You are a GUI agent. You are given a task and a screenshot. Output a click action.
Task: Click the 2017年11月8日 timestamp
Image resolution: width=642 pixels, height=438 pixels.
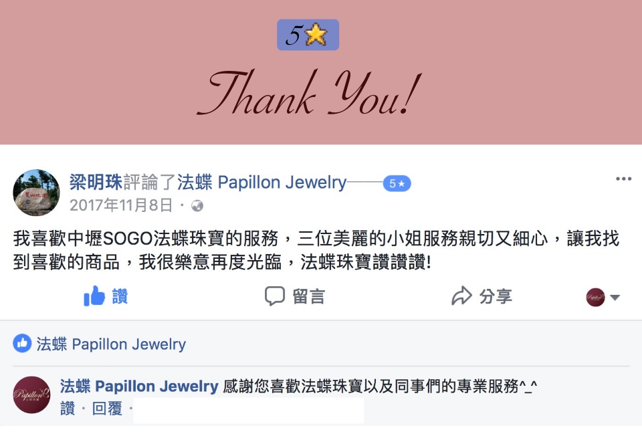click(121, 205)
